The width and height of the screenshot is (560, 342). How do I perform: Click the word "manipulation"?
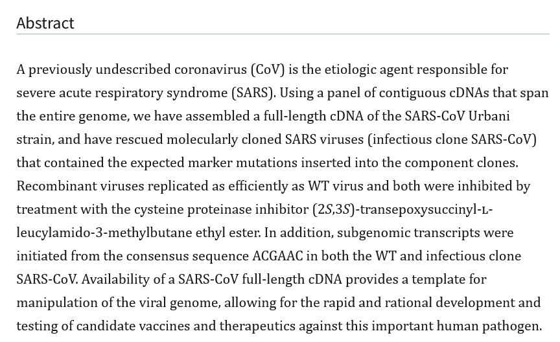point(56,302)
